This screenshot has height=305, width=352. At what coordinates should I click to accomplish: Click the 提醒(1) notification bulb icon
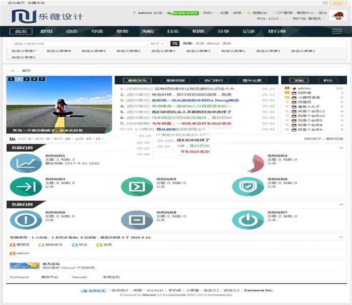(248, 13)
